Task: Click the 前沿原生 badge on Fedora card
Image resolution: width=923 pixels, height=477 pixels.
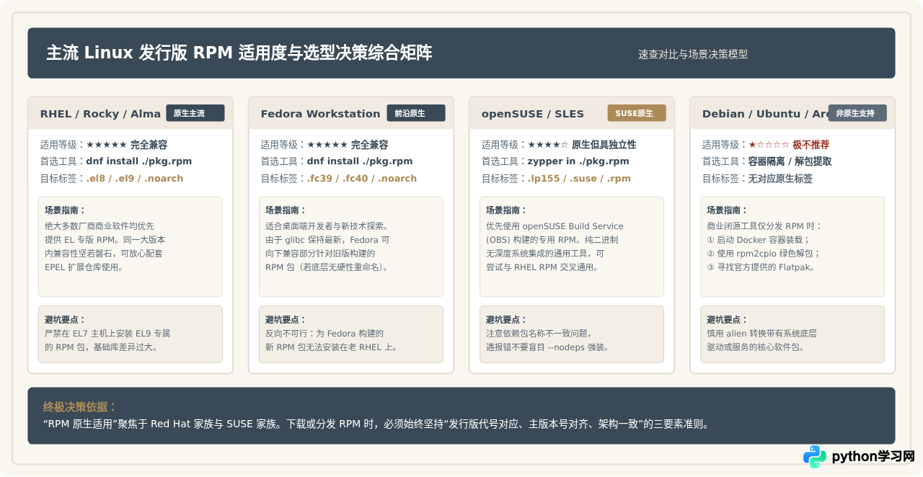Action: pyautogui.click(x=416, y=113)
